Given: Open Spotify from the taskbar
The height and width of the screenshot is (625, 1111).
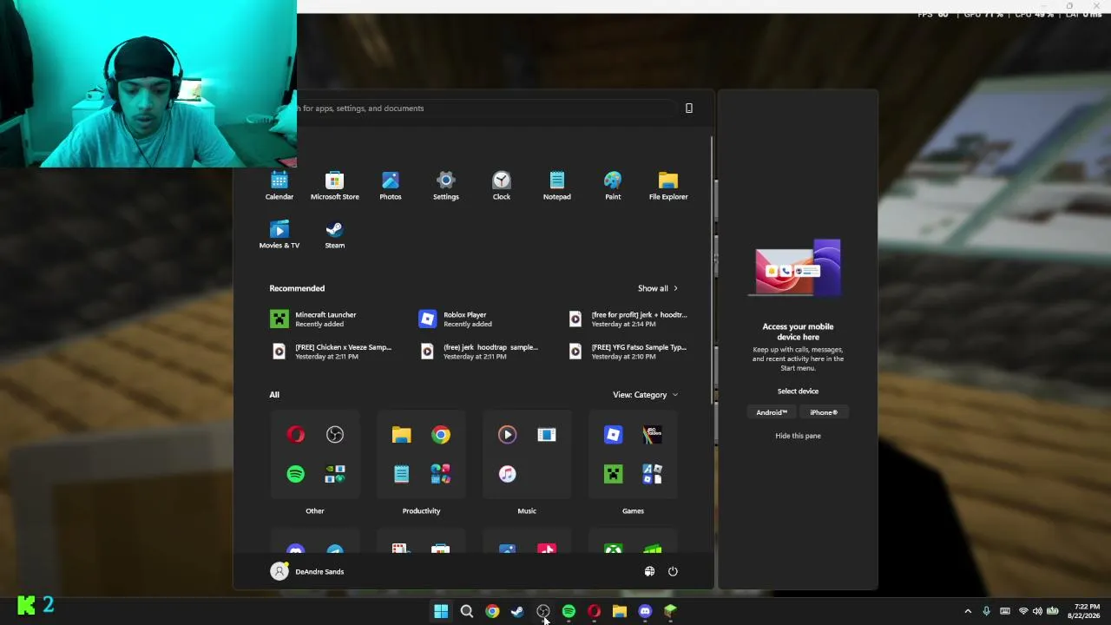Looking at the screenshot, I should pyautogui.click(x=569, y=611).
